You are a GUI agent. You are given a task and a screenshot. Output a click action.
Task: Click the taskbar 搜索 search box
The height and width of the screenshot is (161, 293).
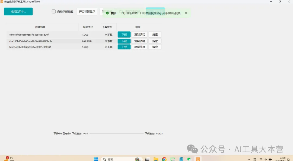pyautogui.click(x=122, y=159)
